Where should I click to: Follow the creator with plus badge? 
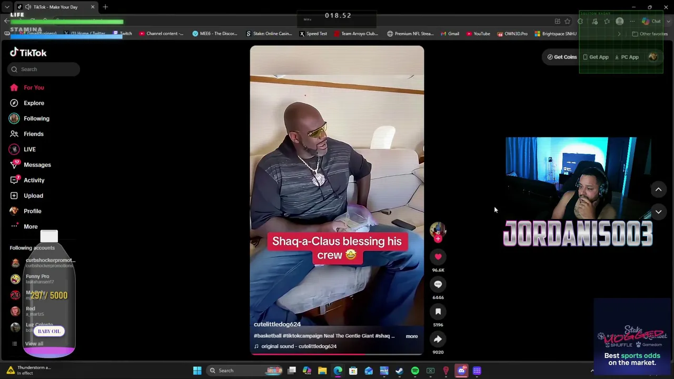coord(438,239)
